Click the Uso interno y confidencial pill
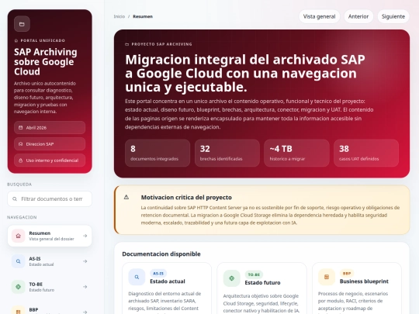 point(50,160)
